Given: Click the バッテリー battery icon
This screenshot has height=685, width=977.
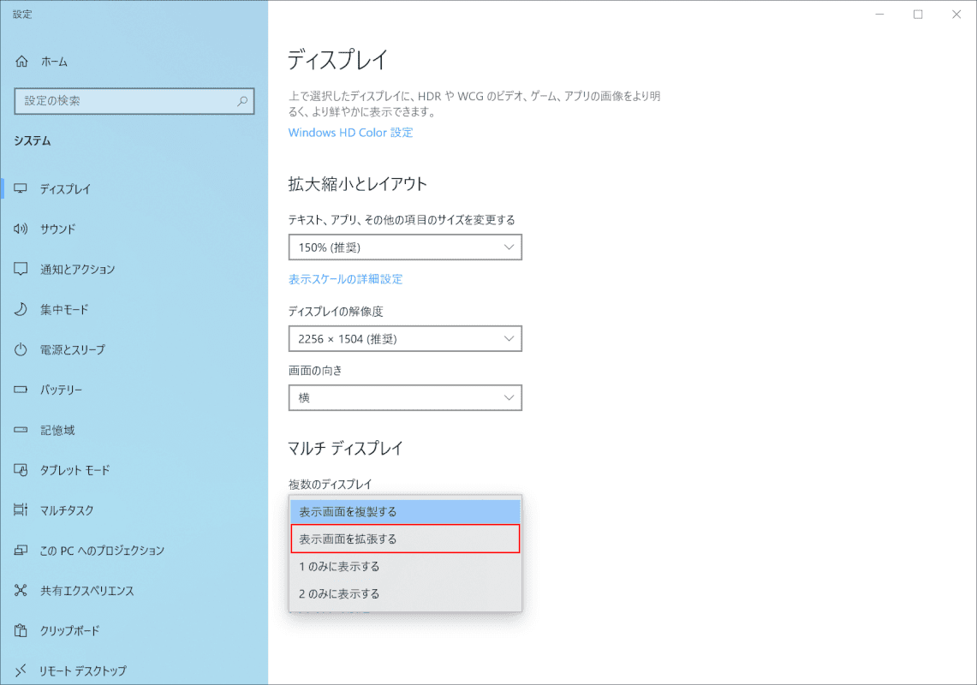Looking at the screenshot, I should pyautogui.click(x=21, y=390).
